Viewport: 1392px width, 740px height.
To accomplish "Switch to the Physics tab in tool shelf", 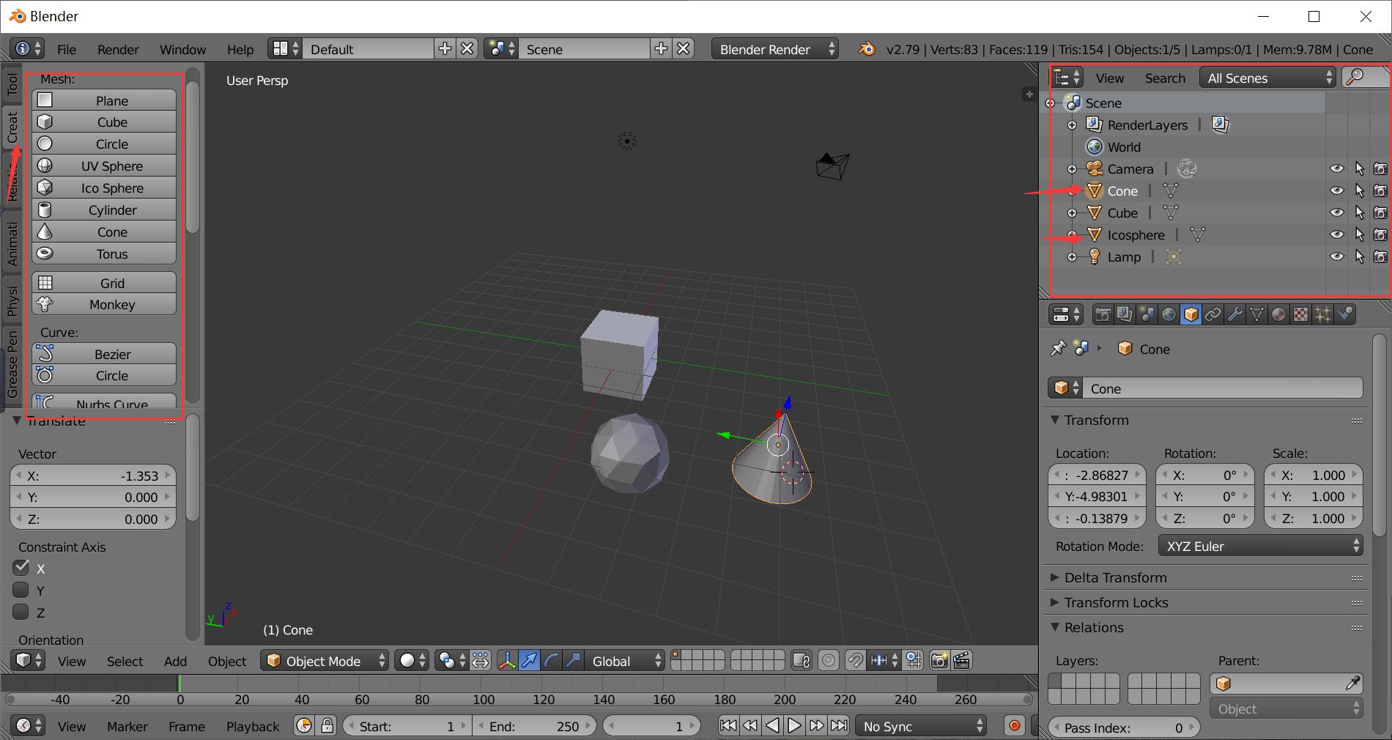I will coord(12,300).
